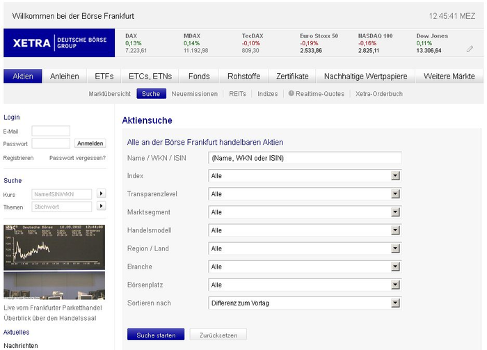Click the Zurücksetzen button
The width and height of the screenshot is (487, 350).
(218, 335)
